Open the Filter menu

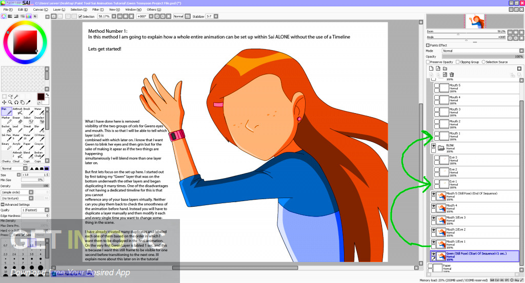point(98,10)
